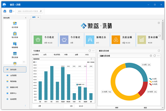
Task: Toggle the 11-30天 legend entry
Action: 153,82
